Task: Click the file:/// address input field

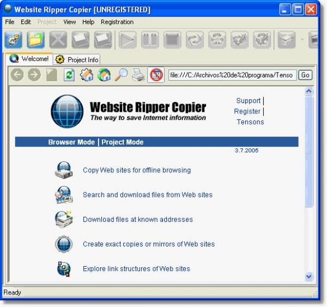Action: tap(232, 75)
